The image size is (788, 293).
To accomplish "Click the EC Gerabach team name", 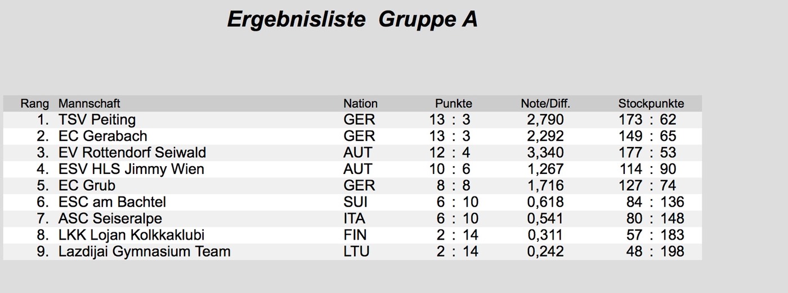I will (x=102, y=136).
